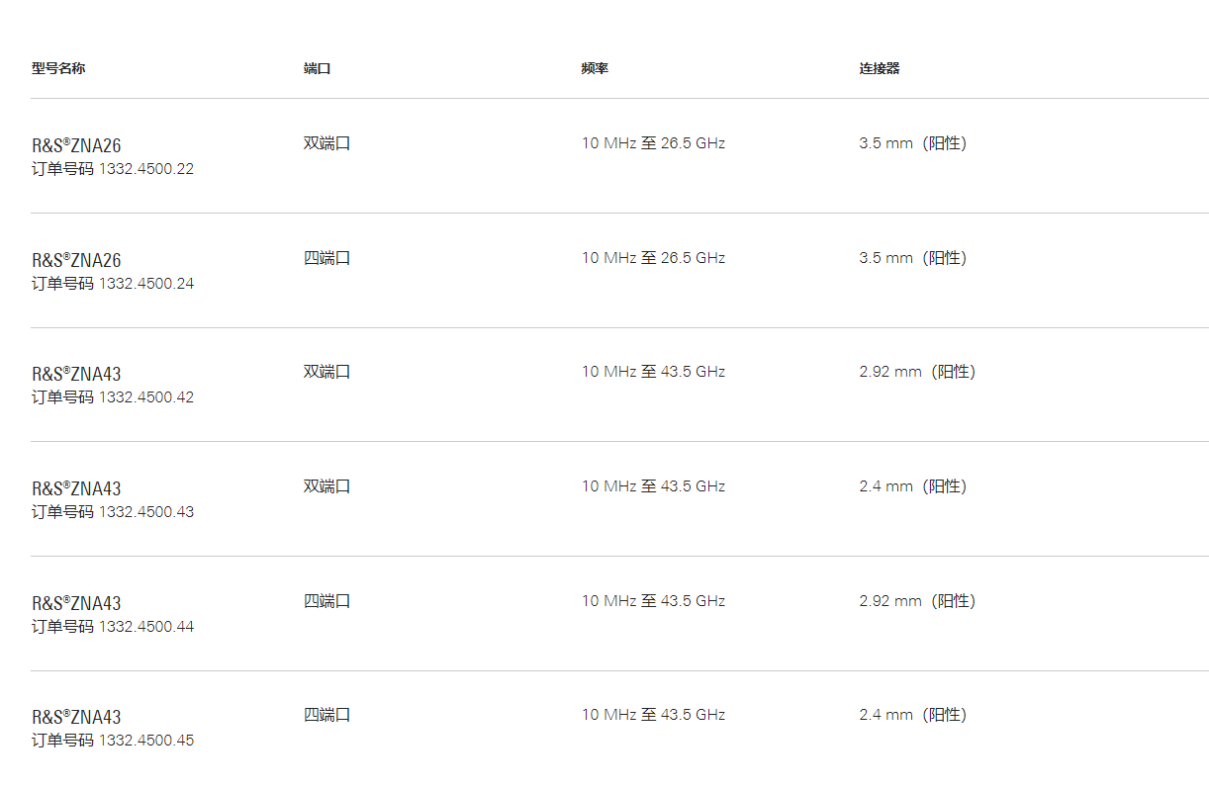Viewport: 1209px width, 789px height.
Task: Click the 连接器 column header
Action: coord(880,69)
